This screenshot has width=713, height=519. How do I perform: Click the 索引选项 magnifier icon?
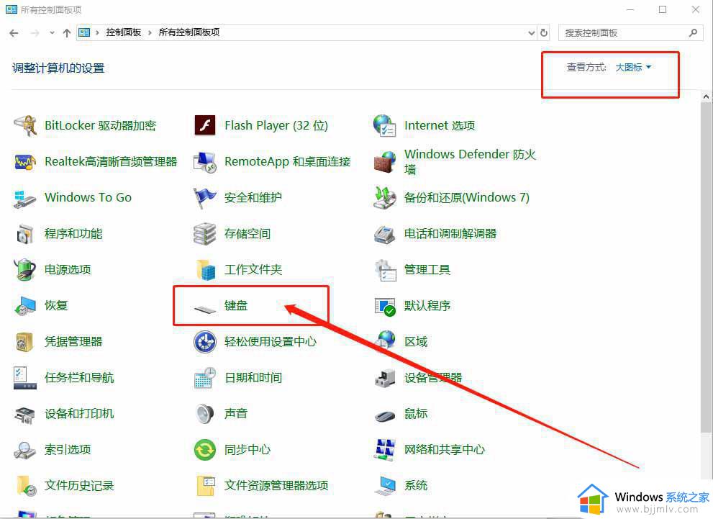25,451
